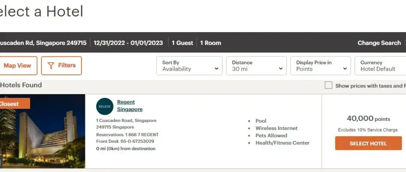Click the Cuscaden Rd destination address
This screenshot has height=172, width=406.
click(43, 43)
